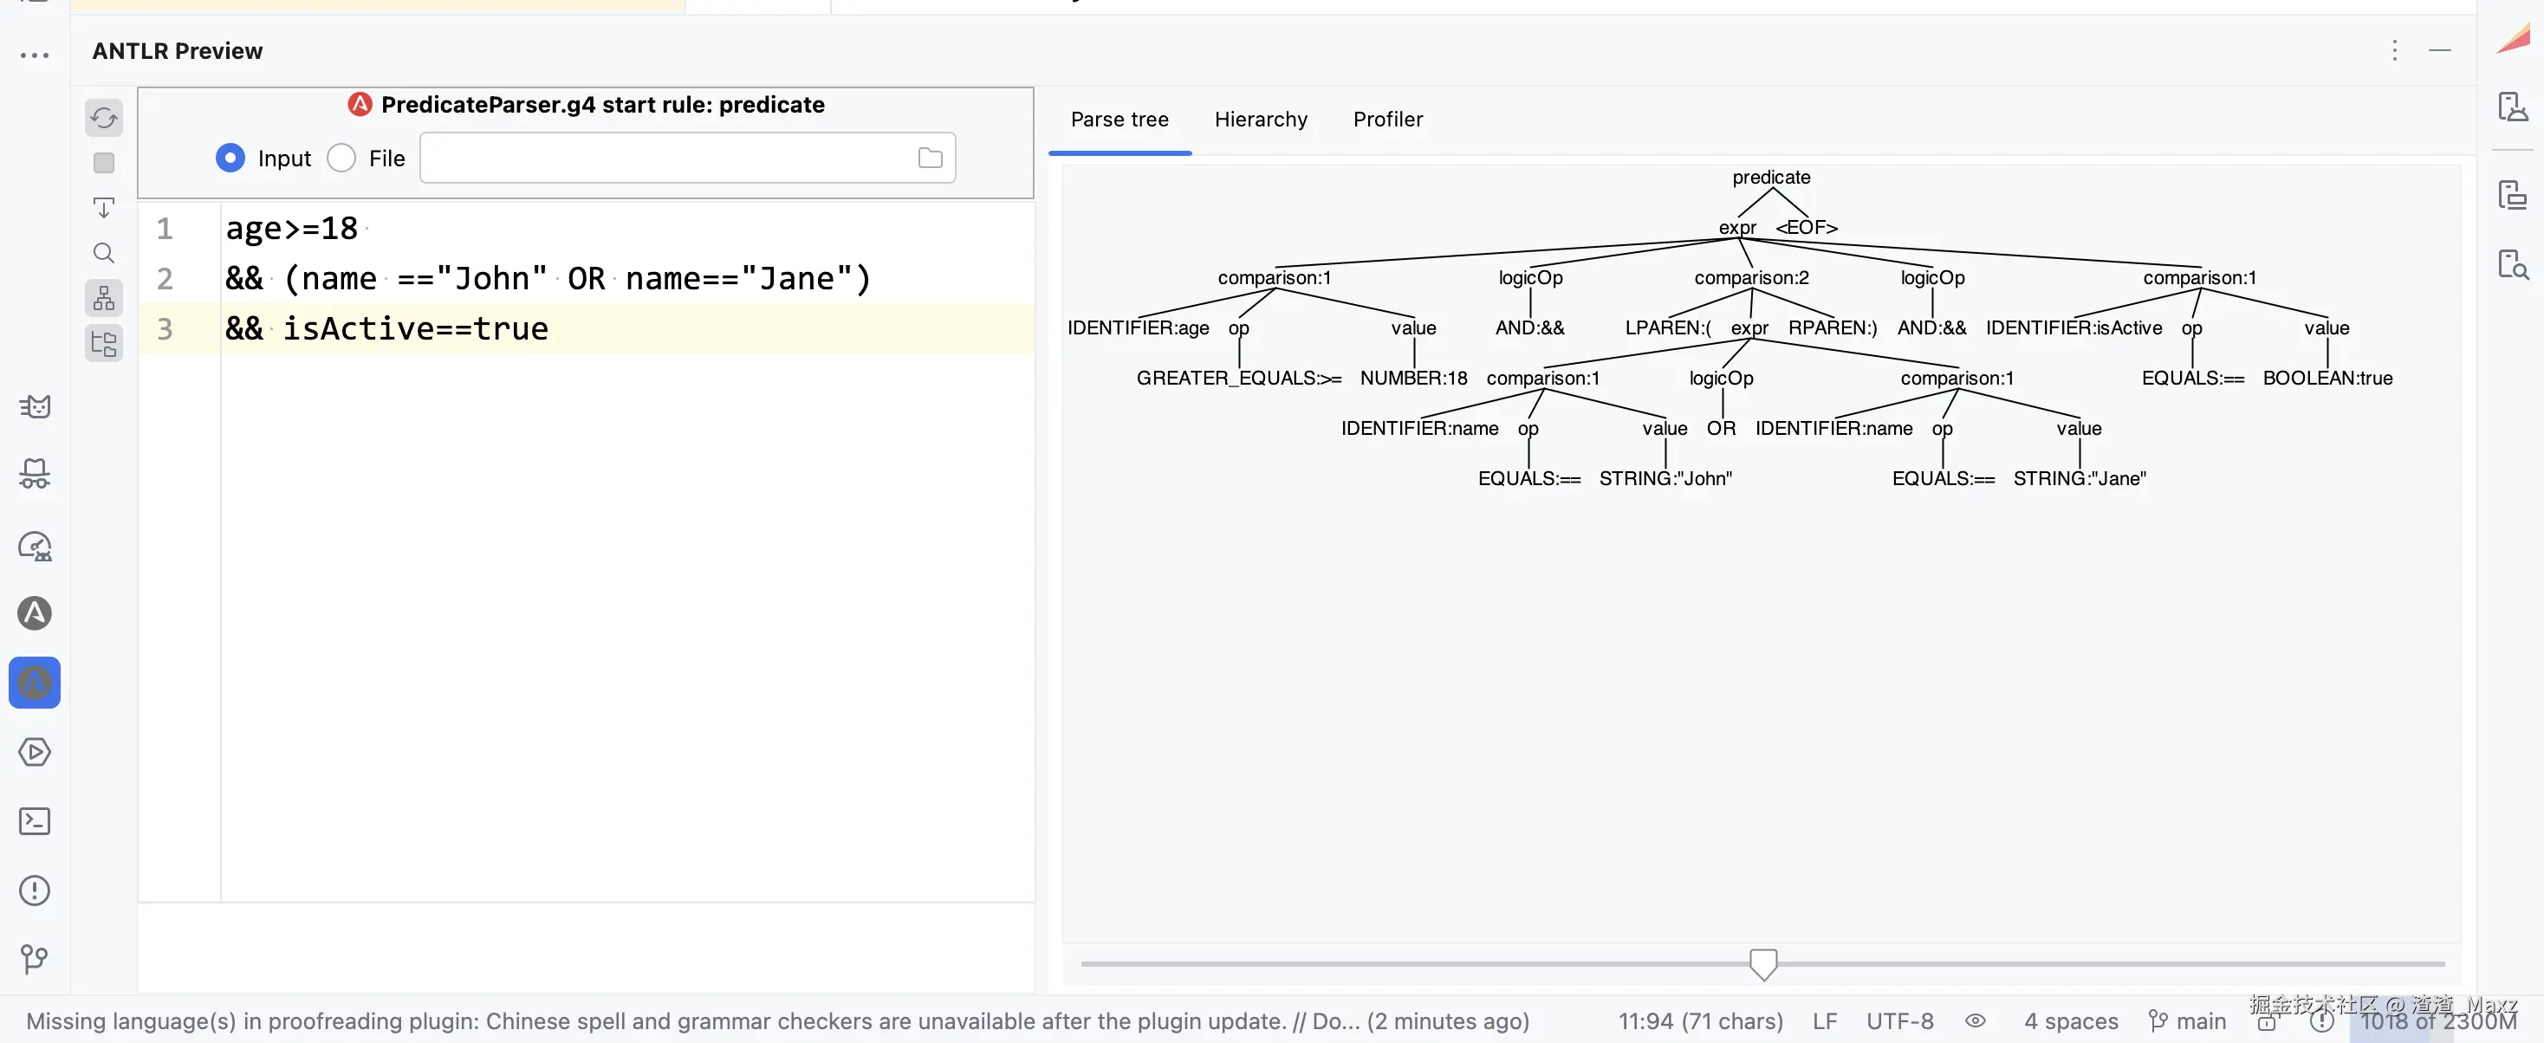
Task: Click the browse folder button in file field
Action: click(x=931, y=158)
